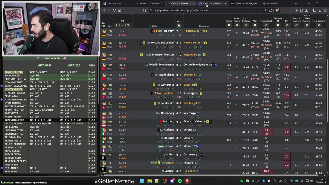Sort by Şut column arrows

pyautogui.click(x=287, y=25)
